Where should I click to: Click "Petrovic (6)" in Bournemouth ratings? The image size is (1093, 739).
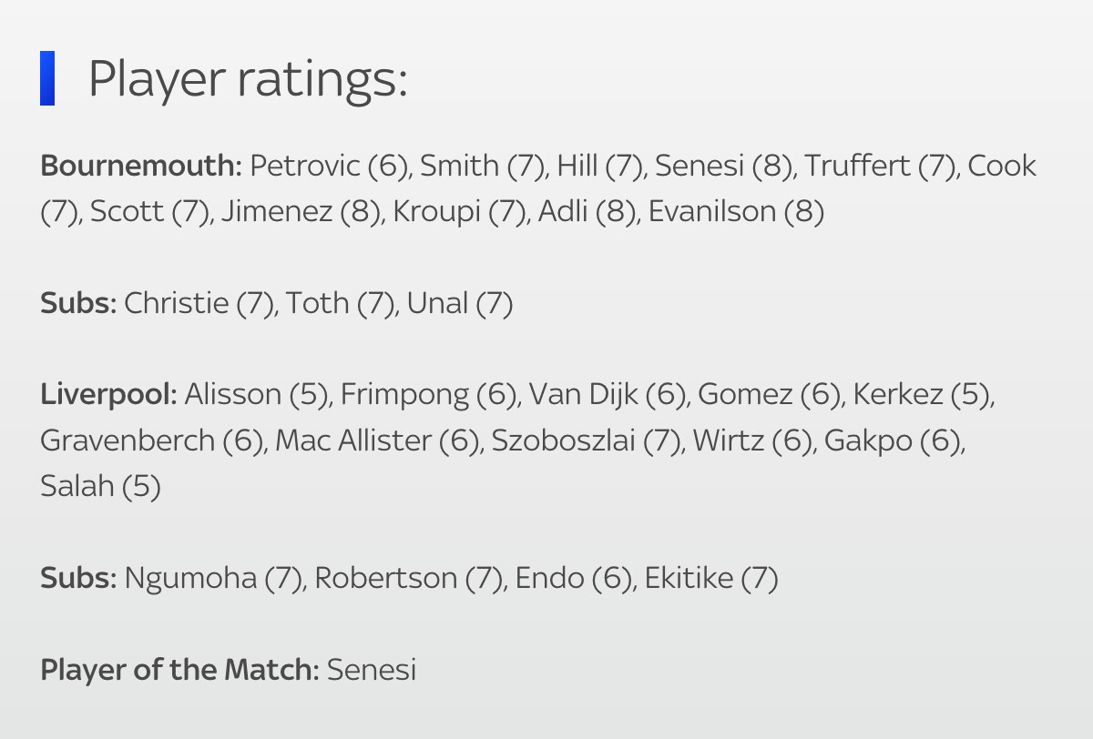[x=330, y=167]
